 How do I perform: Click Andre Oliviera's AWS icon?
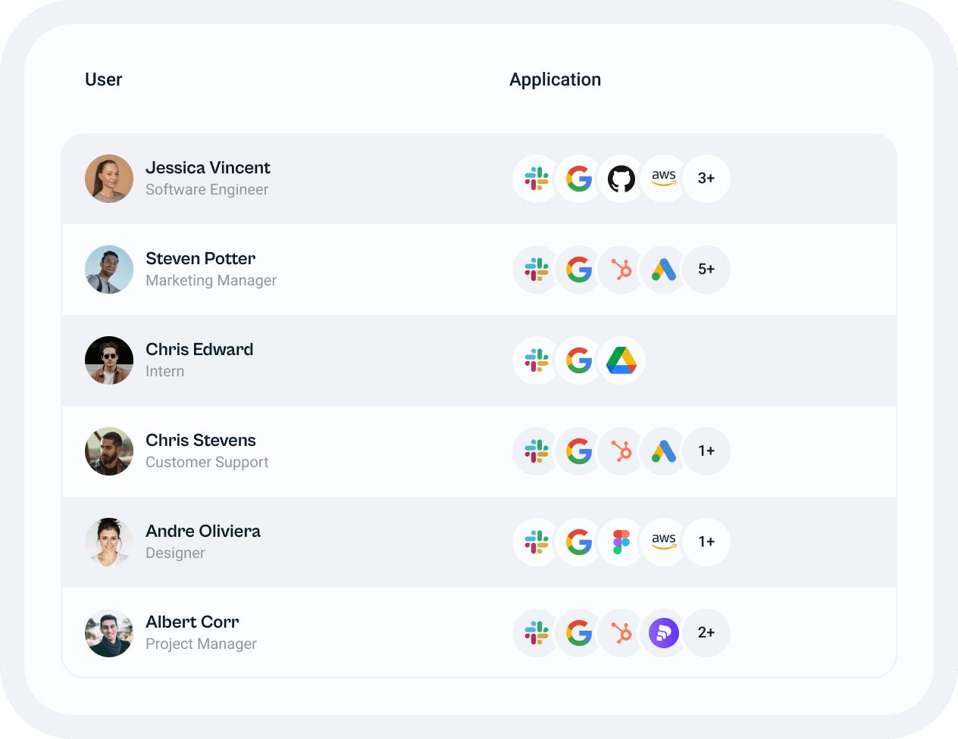pyautogui.click(x=664, y=542)
